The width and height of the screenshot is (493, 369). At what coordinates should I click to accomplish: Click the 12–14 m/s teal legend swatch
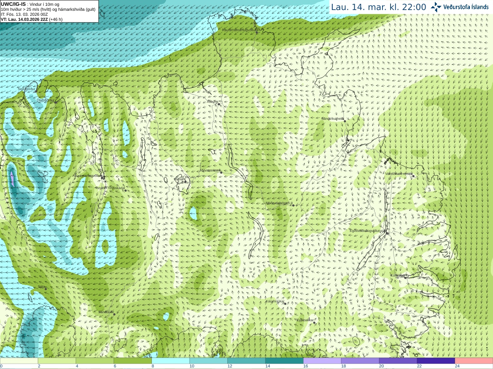(x=246, y=361)
